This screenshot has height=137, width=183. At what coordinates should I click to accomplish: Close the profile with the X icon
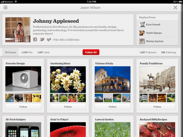(x=175, y=8)
